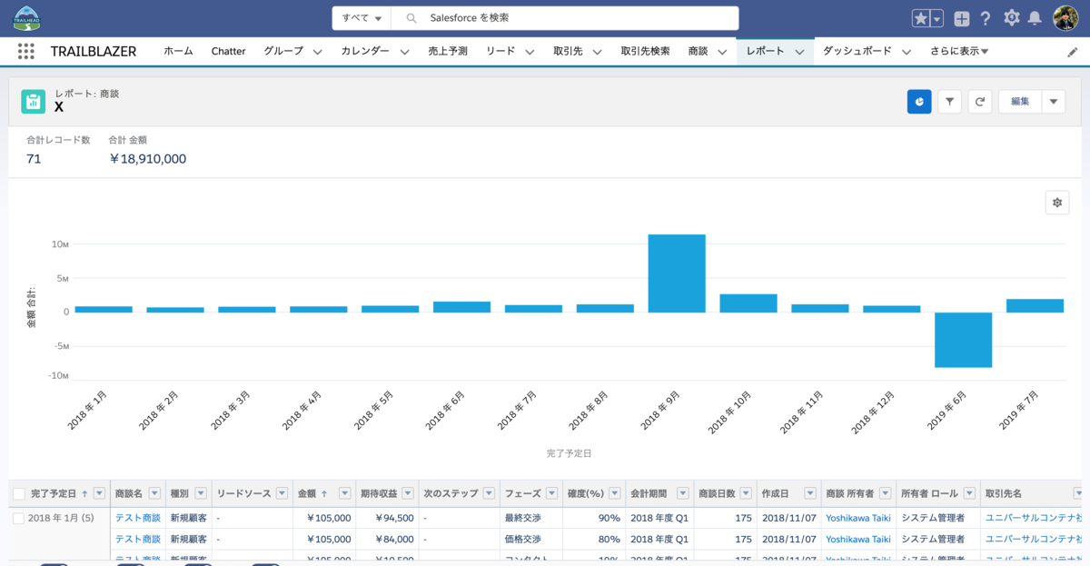Screen dimensions: 1090x566
Task: Open the Setup gear menu
Action: [x=1011, y=18]
